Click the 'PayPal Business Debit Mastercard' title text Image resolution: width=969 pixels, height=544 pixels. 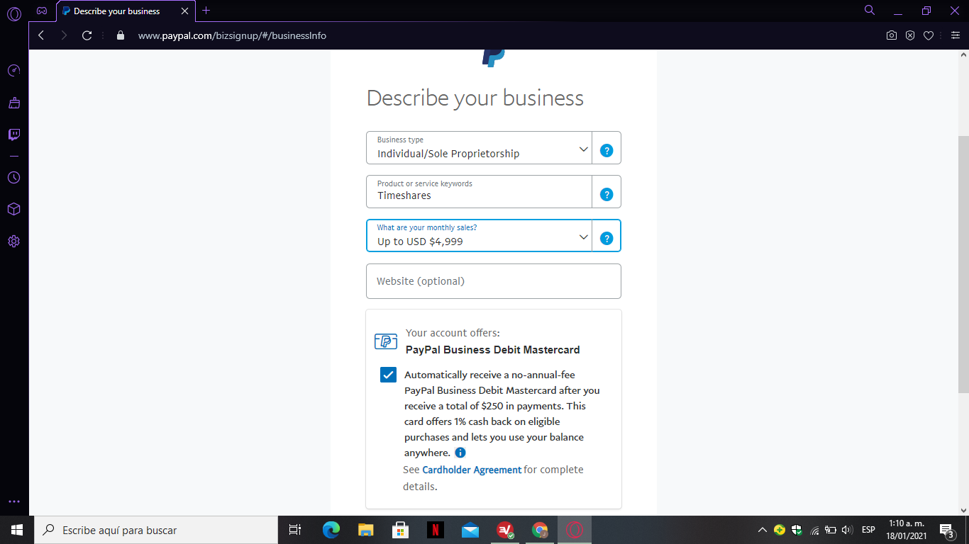pos(493,350)
